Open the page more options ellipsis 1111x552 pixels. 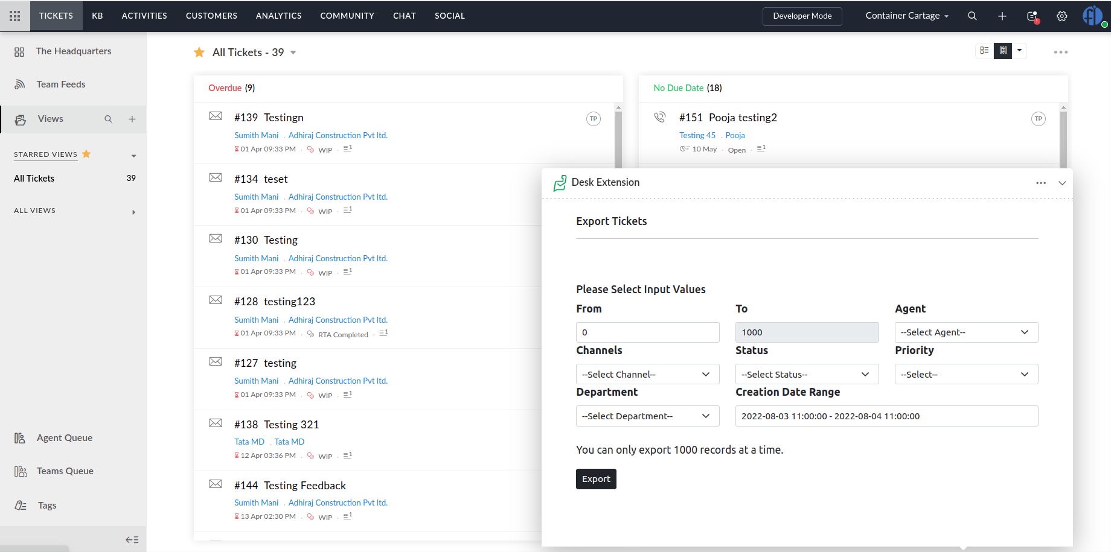coord(1061,52)
